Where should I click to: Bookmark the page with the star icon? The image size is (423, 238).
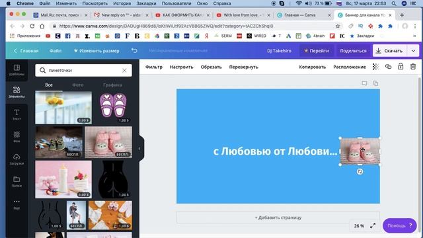pos(338,26)
